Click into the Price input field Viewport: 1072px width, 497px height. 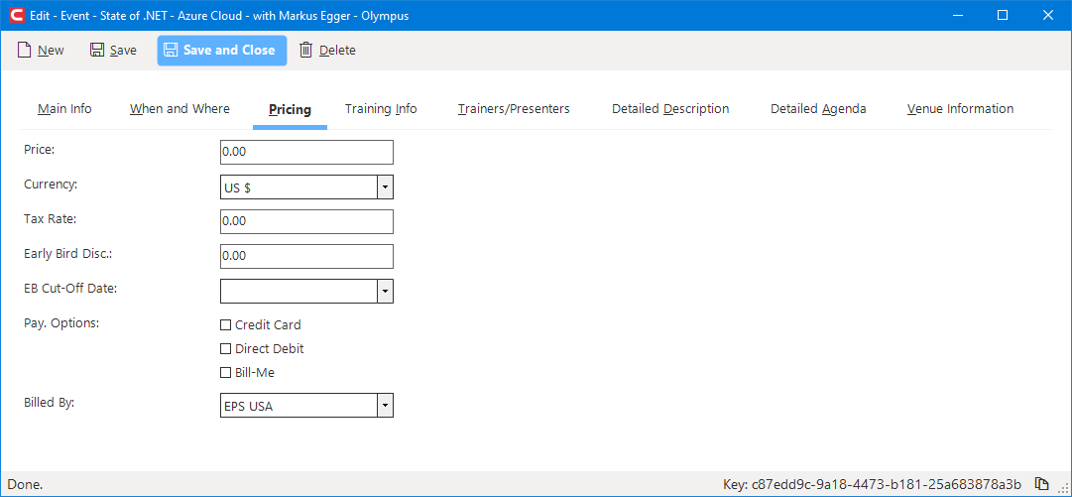click(x=307, y=152)
